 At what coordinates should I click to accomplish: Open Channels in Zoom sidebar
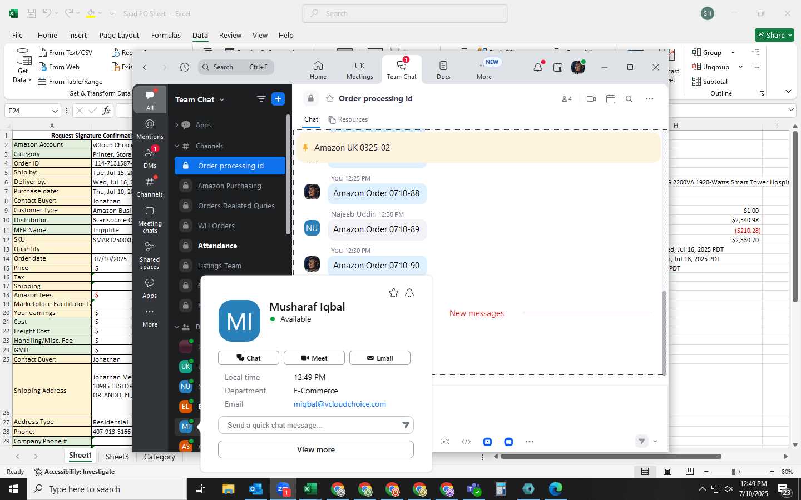point(150,187)
